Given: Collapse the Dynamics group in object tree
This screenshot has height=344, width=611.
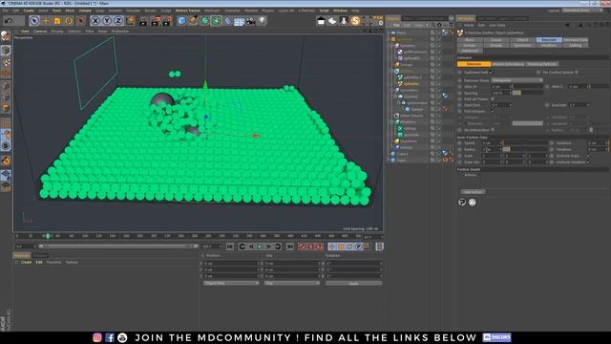Looking at the screenshot, I should (392, 46).
